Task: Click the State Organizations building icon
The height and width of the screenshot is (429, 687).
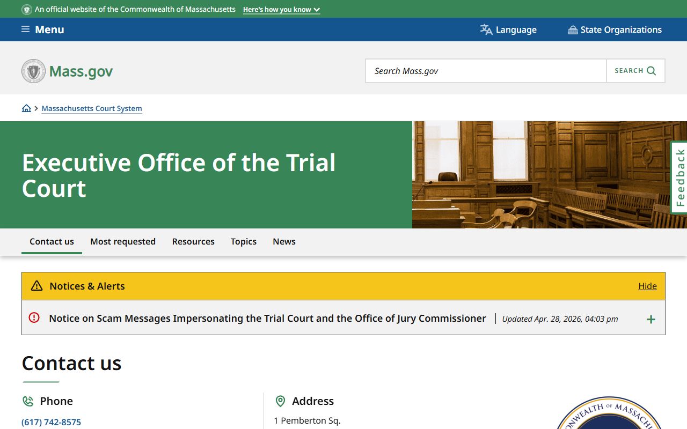Action: click(573, 29)
